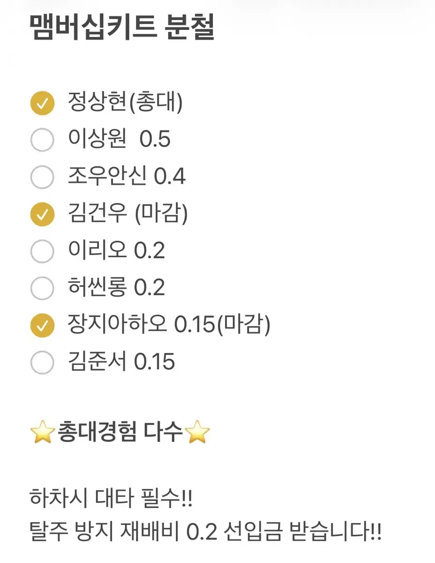Screen dimensions: 435x563
Task: Click the 탈주 방지 재배비 line
Action: pyautogui.click(x=205, y=533)
